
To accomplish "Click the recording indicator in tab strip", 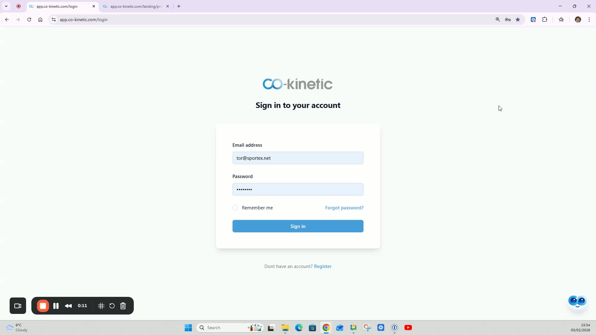I will click(19, 6).
